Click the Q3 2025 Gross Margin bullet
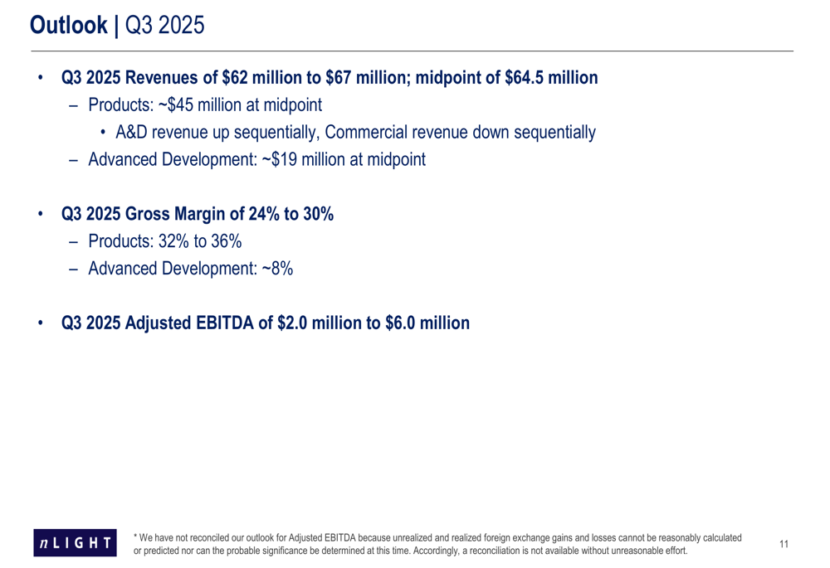 [x=198, y=214]
